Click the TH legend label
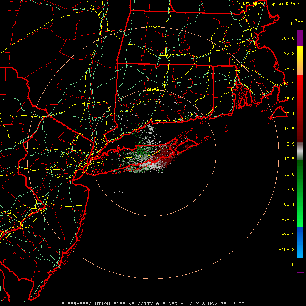Screen dimensions: 306x306 coord(292,265)
